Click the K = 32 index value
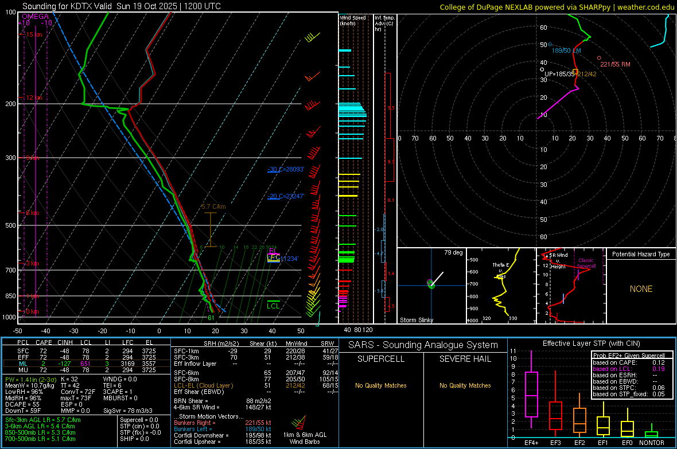The width and height of the screenshot is (677, 449). point(69,379)
